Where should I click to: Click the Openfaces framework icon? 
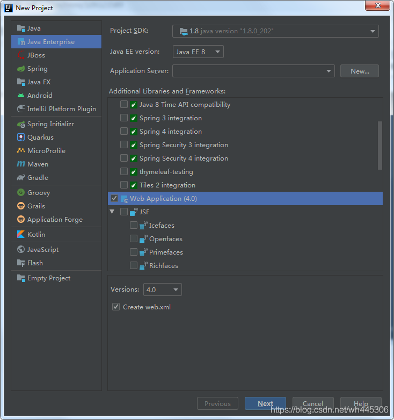(x=143, y=238)
